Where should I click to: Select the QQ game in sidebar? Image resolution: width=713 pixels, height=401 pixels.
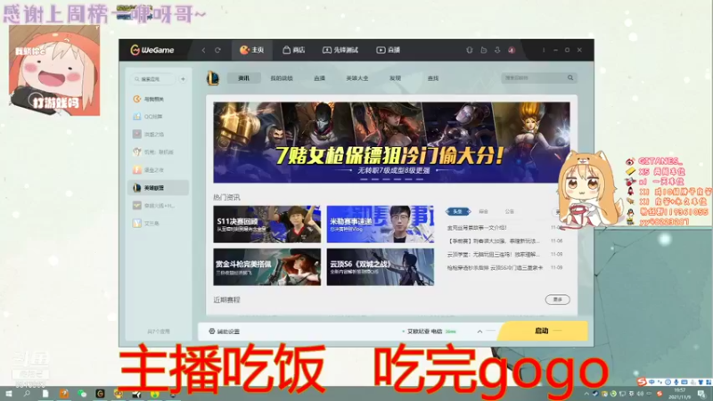tap(158, 117)
